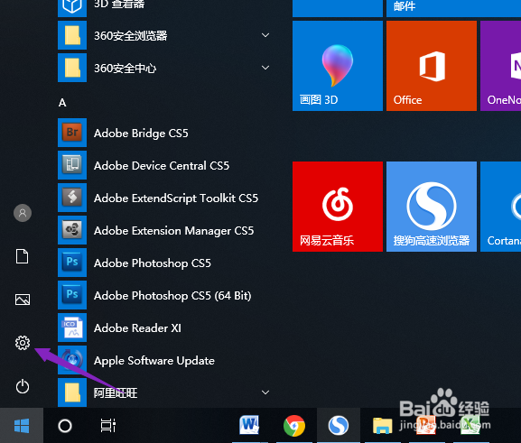Click the 360安全浏览器 folder icon
521x443 pixels.
click(x=72, y=35)
